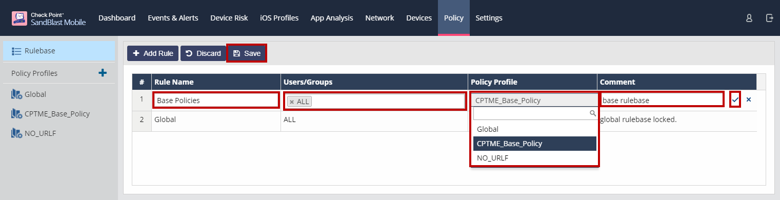Open the Settings tab
The image size is (780, 200).
(489, 18)
